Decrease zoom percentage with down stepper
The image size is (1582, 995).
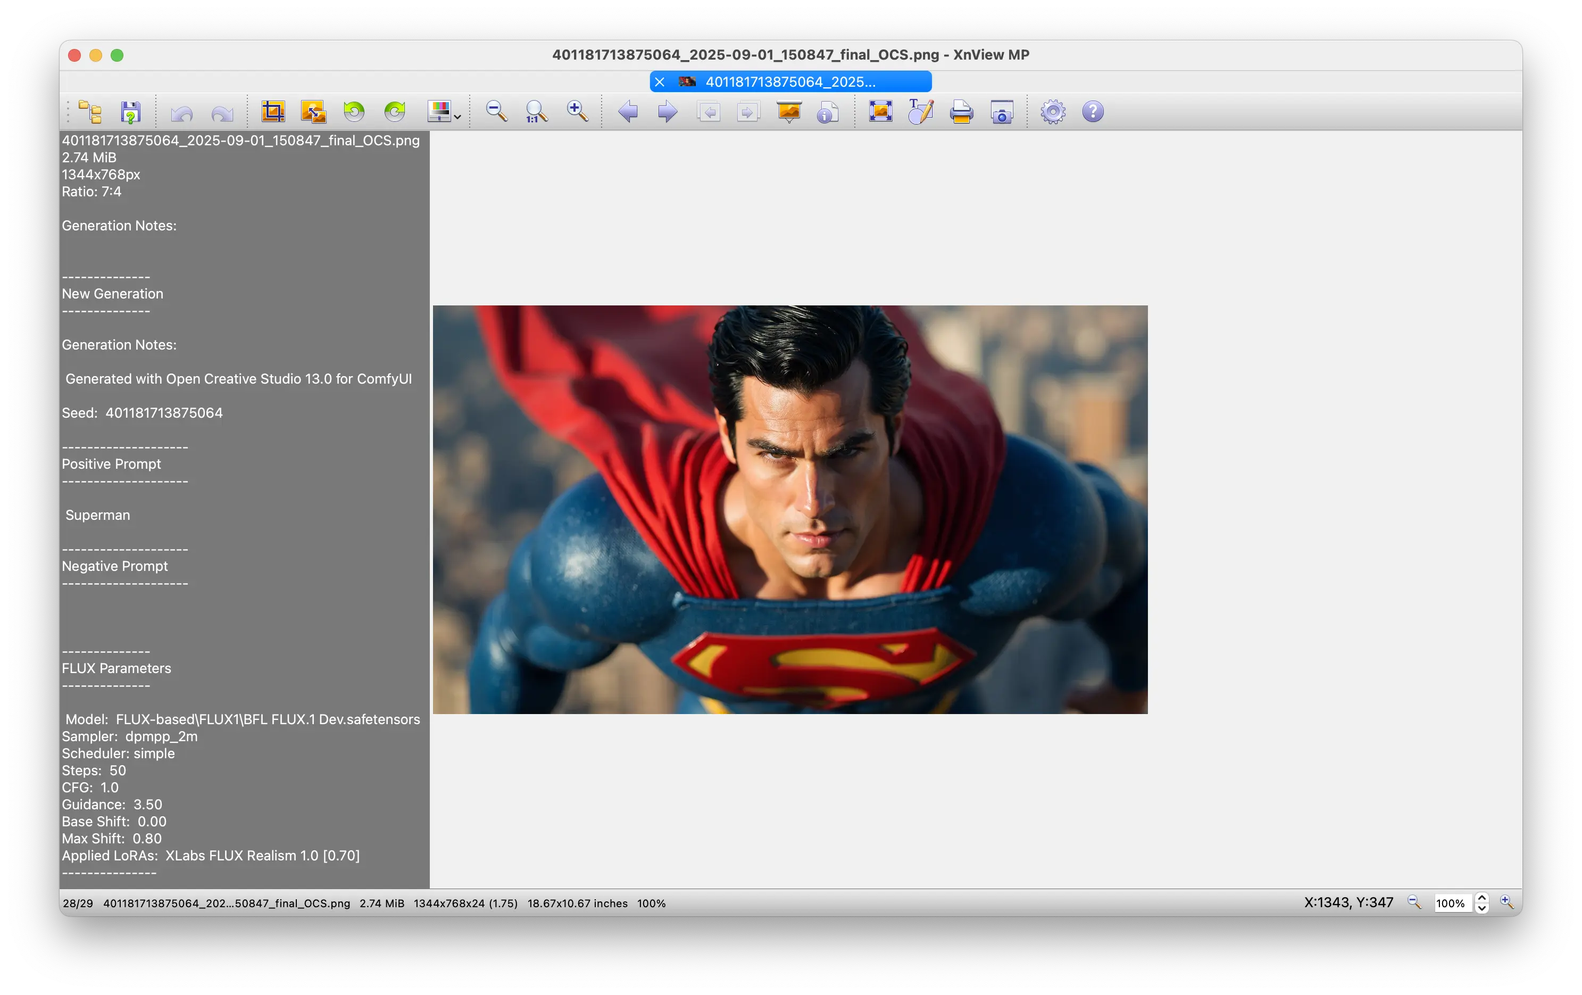coord(1482,908)
